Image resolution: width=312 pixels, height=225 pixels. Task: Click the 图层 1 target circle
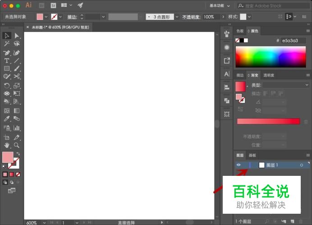[302, 165]
